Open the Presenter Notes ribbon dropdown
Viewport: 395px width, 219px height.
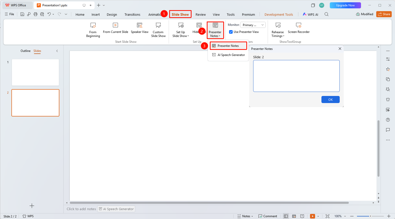click(215, 30)
